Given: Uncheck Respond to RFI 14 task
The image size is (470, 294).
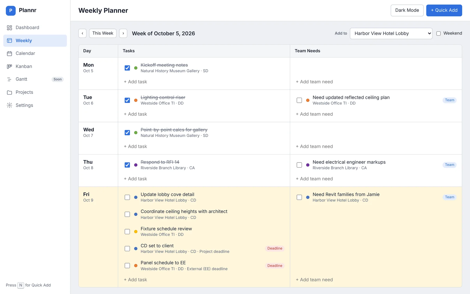Looking at the screenshot, I should (x=127, y=165).
